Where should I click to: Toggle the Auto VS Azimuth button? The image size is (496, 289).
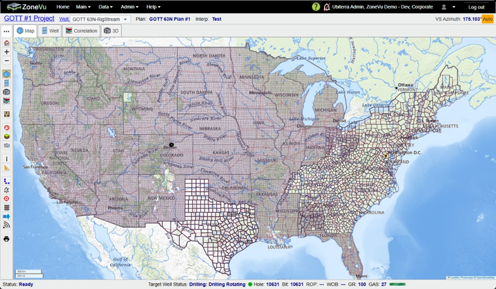point(487,19)
